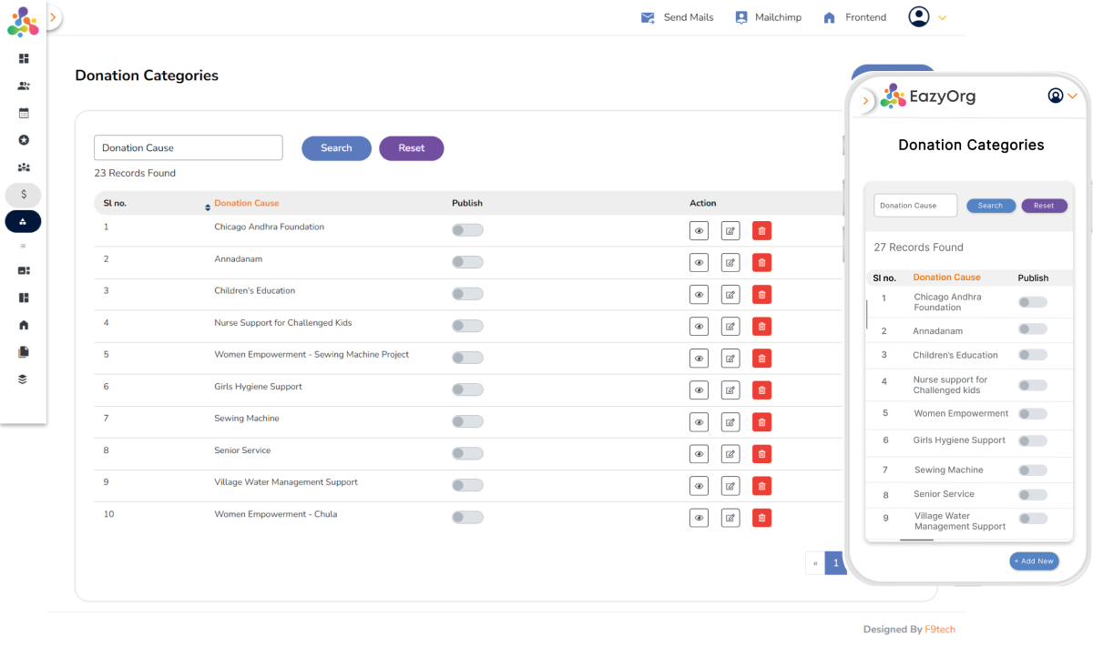Image resolution: width=1093 pixels, height=647 pixels.
Task: Click the home icon in sidebar
Action: (24, 325)
